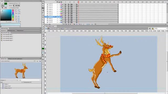The image size is (168, 94).
Task: Switch to the Преобразовать tab
Action: point(12,31)
